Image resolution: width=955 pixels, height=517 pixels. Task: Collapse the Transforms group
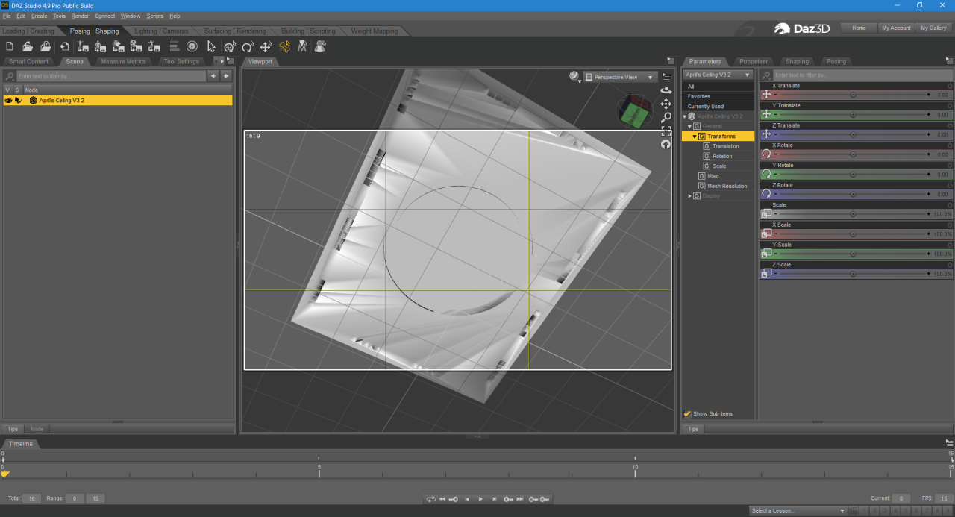point(695,137)
